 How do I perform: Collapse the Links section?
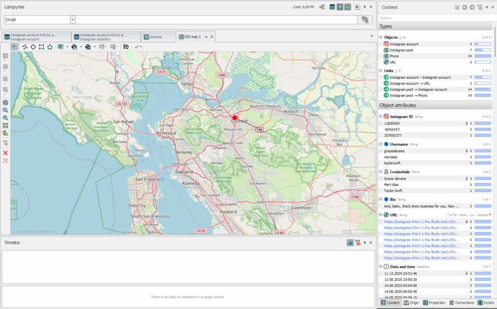tap(381, 71)
